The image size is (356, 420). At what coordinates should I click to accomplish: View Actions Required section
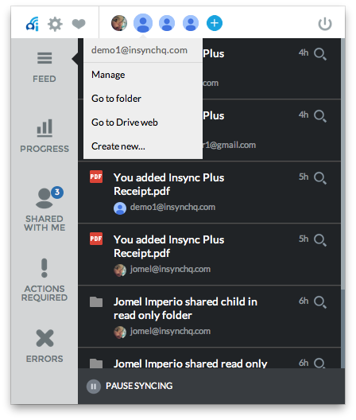pos(44,280)
